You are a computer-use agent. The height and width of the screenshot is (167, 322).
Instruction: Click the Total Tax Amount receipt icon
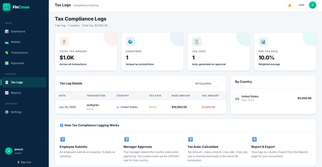coord(64,41)
